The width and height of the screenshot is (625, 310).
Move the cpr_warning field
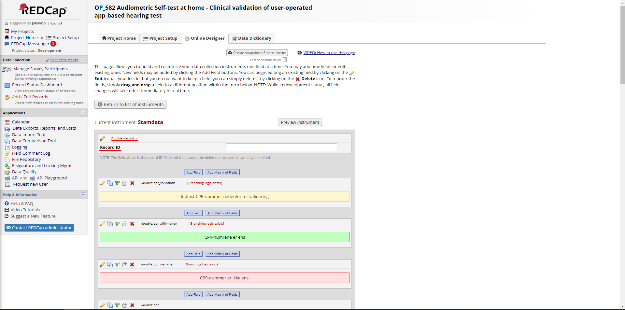point(125,264)
